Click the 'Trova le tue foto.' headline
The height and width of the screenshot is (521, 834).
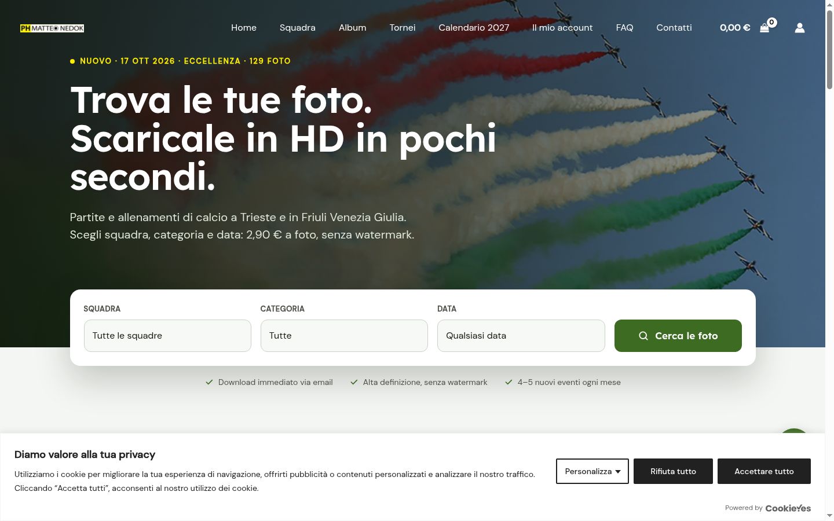tap(221, 100)
